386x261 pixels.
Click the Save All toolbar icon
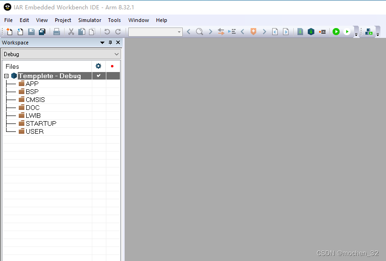point(42,32)
